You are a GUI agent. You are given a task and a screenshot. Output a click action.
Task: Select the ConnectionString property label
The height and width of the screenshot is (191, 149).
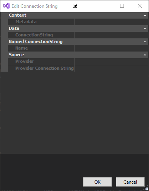[34, 35]
